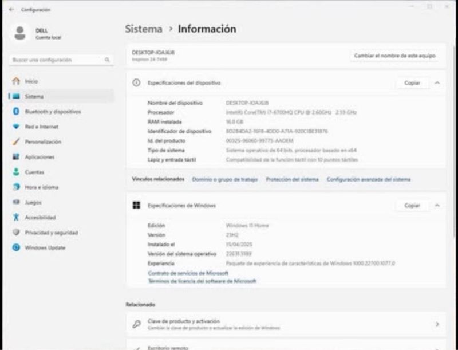This screenshot has height=350, width=458.
Task: Click the key icon for Clave de producto
Action: tap(136, 324)
